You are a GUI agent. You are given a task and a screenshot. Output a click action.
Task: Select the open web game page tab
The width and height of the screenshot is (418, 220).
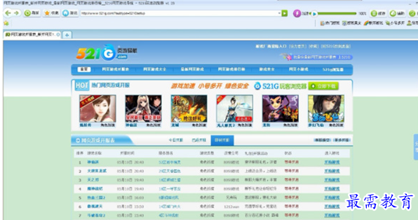coord(32,35)
